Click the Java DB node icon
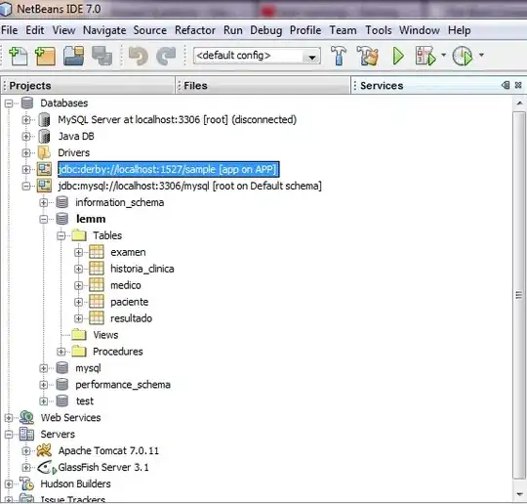This screenshot has width=527, height=504. coord(44,137)
